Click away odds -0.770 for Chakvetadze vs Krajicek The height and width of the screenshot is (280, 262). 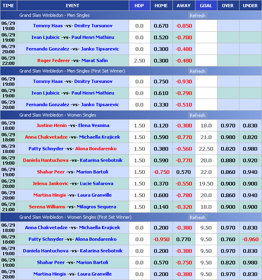183,137
